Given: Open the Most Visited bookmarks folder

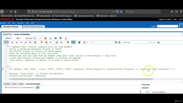Looking at the screenshot, I should click(7, 16).
